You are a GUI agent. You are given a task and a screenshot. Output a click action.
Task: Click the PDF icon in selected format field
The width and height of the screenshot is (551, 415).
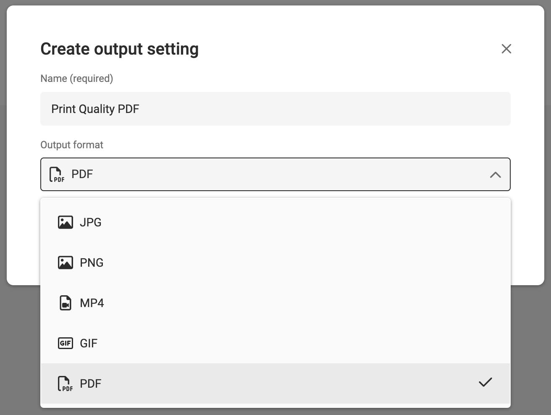57,174
